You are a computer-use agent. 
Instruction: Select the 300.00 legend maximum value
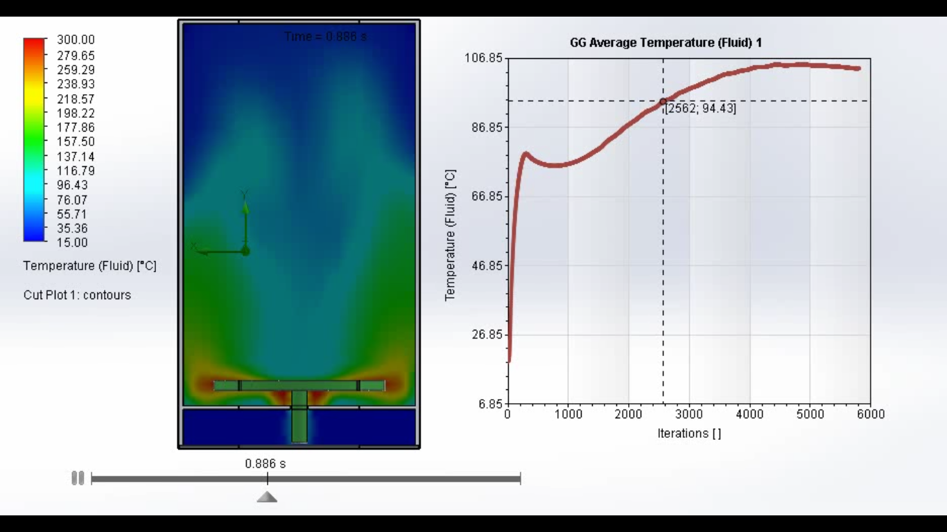(x=76, y=40)
